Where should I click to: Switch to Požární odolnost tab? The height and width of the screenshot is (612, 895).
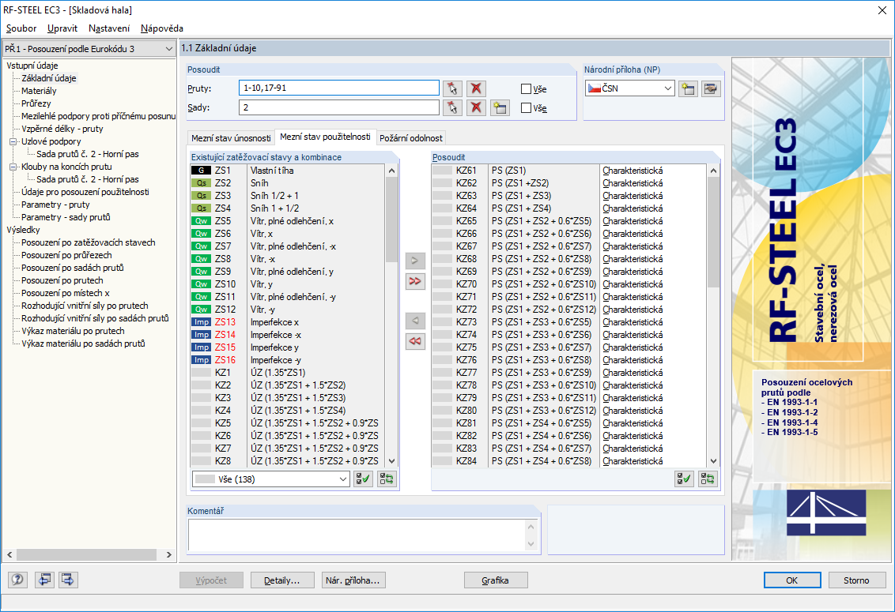pyautogui.click(x=411, y=138)
